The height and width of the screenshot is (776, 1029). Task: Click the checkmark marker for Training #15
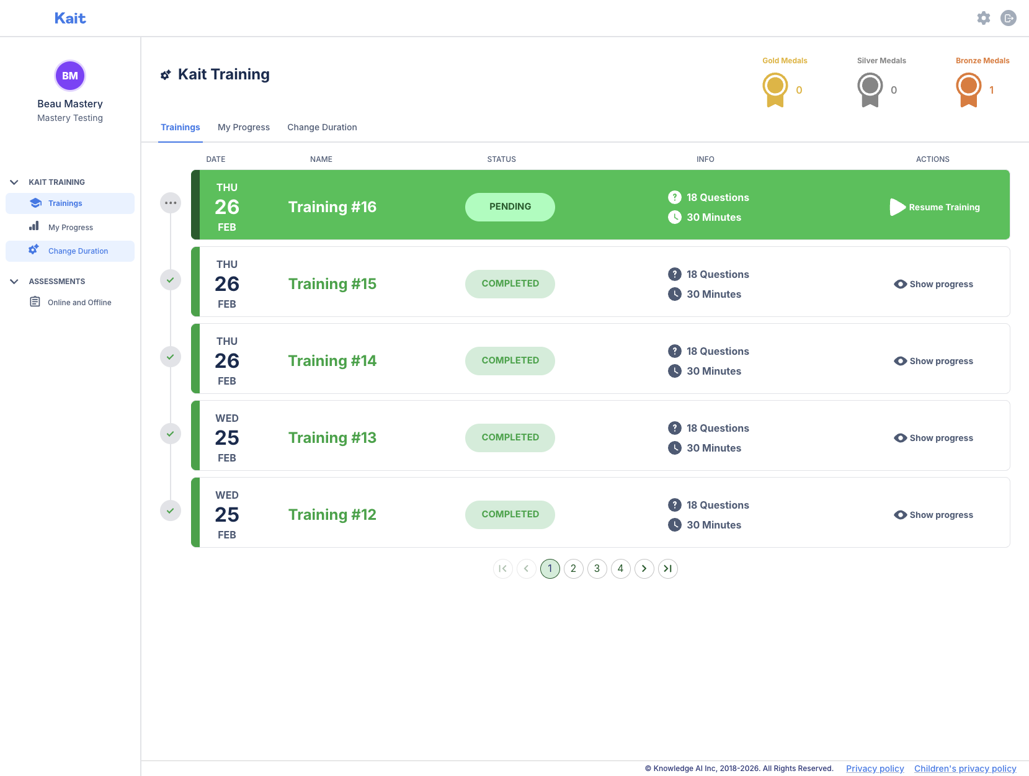[x=171, y=280]
